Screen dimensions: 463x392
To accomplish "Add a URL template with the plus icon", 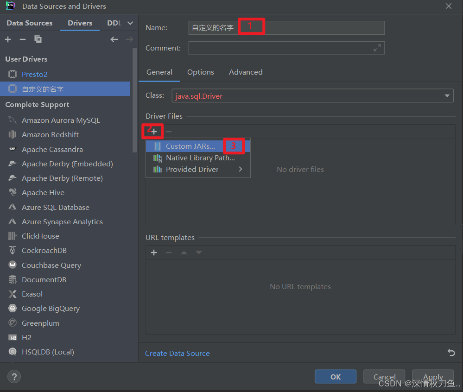I will (x=154, y=253).
